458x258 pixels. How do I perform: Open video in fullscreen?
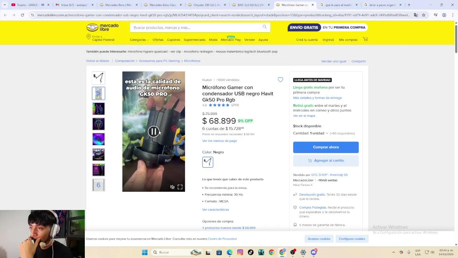pyautogui.click(x=180, y=187)
